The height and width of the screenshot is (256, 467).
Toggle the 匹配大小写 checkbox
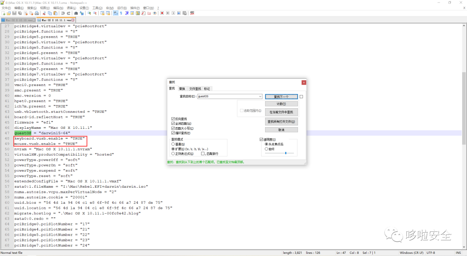tap(173, 128)
